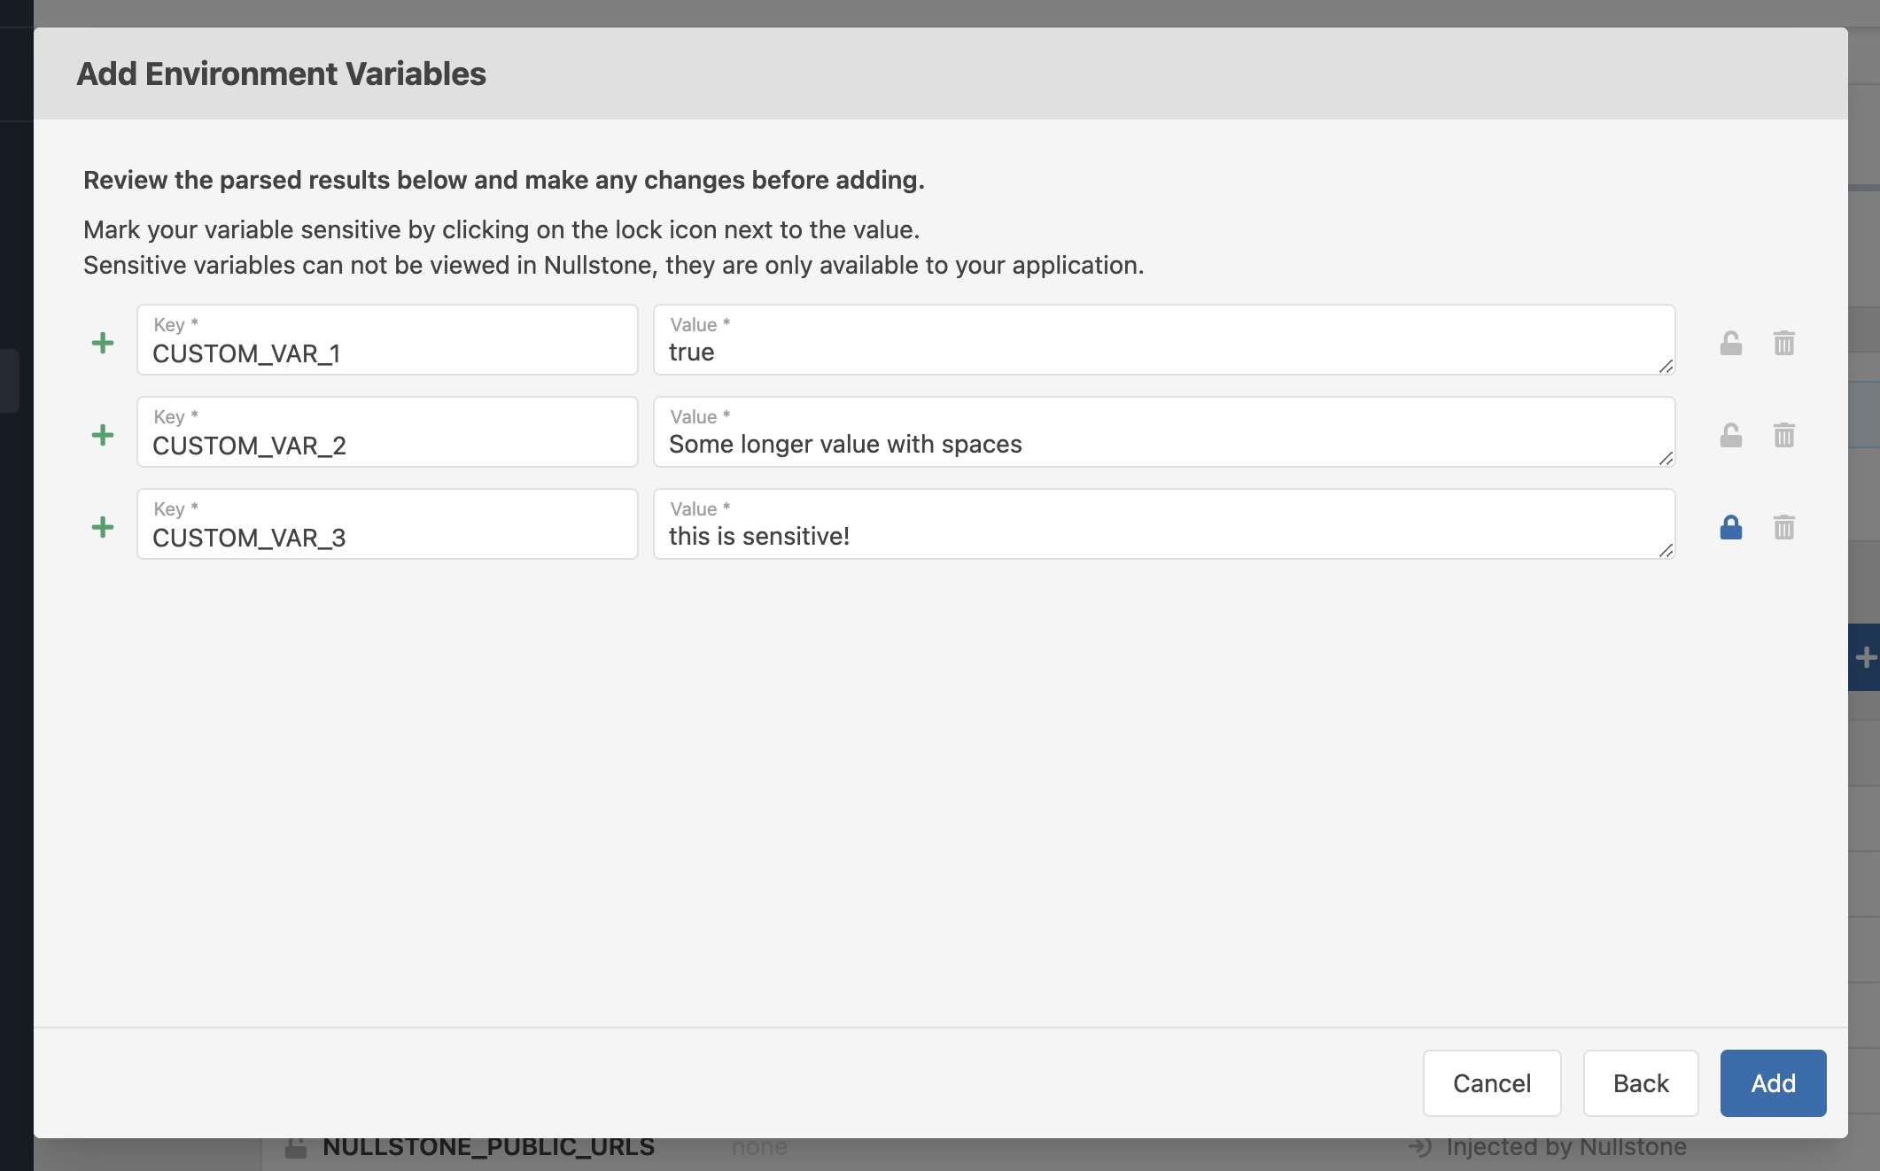Click the green plus beside CUSTOM_VAR_2

pyautogui.click(x=104, y=434)
